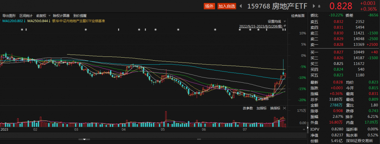Viewport: 380px width, 144px height.
Task: Click 卖四 price 0.831
Action: [x=338, y=27]
